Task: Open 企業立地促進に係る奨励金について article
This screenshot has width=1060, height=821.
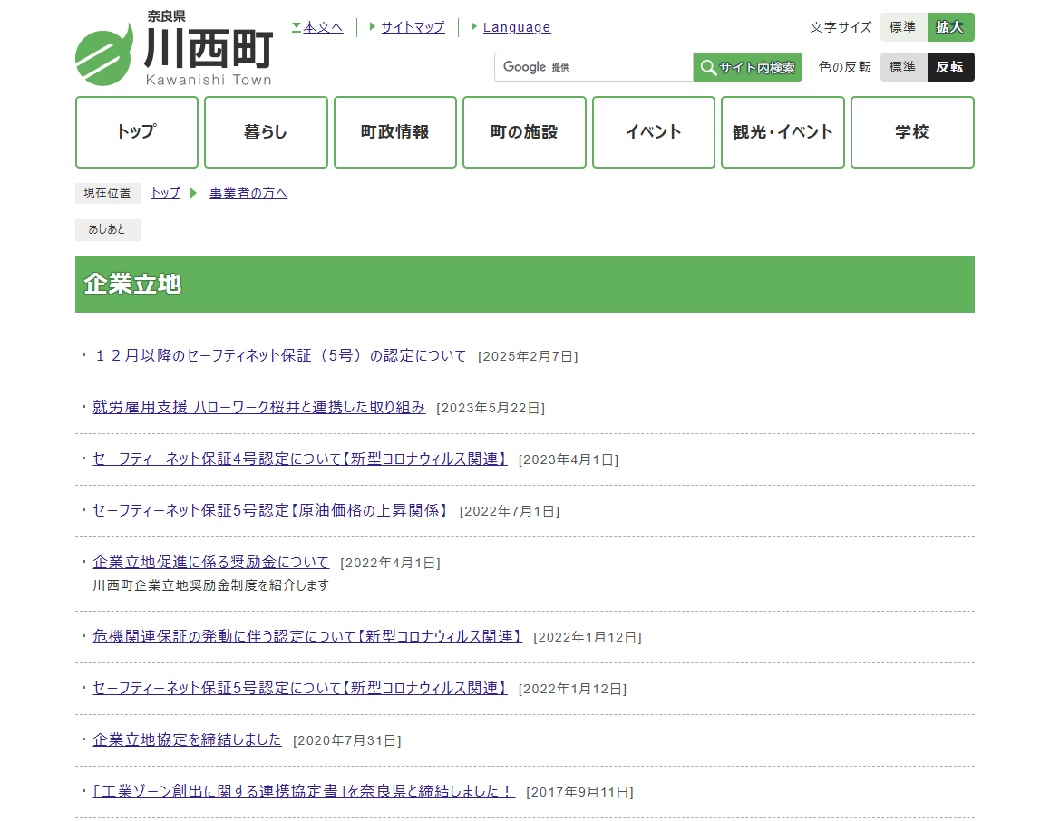Action: (211, 562)
